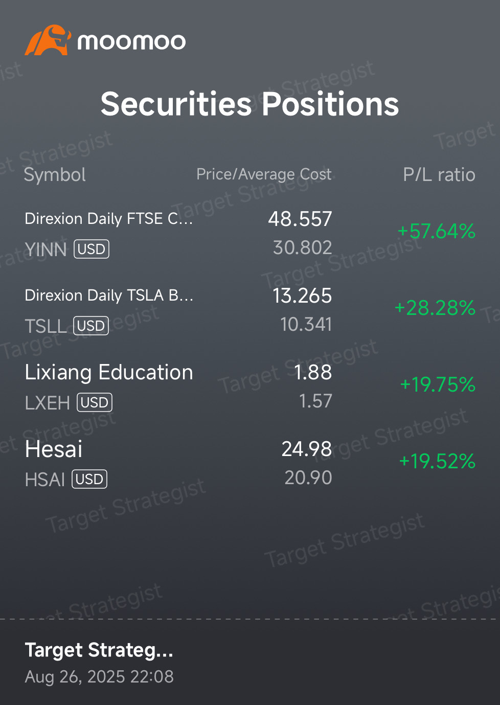Click the USD badge next to YINN
This screenshot has height=705, width=500.
[x=92, y=249]
